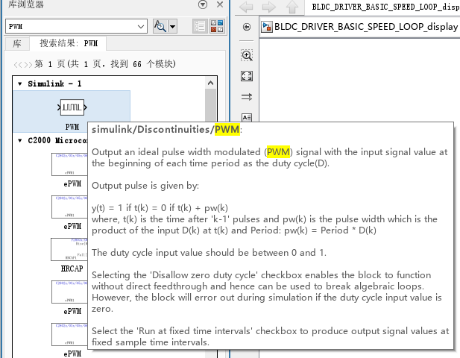Navigate back in the model editor
Screen dimensions: 460x358
[246, 7]
